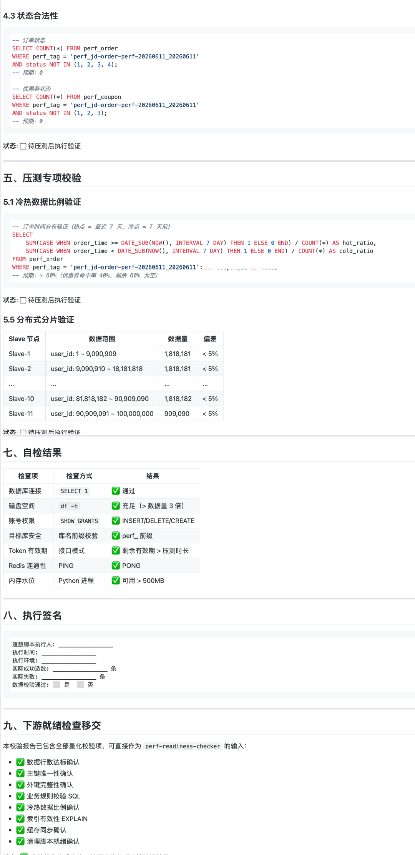The width and height of the screenshot is (415, 855).
Task: Click the 5.5 分布式分片验证 heading
Action: click(x=39, y=319)
